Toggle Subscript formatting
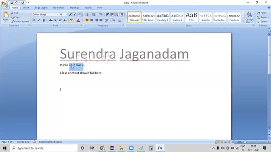The height and width of the screenshot is (152, 271). (55, 20)
